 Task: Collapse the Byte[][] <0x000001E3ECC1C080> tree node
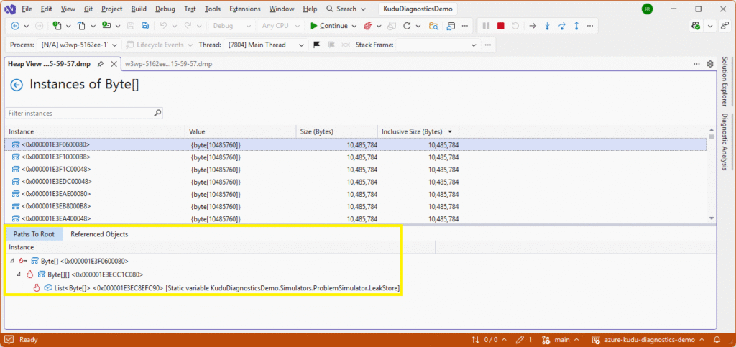click(x=19, y=274)
